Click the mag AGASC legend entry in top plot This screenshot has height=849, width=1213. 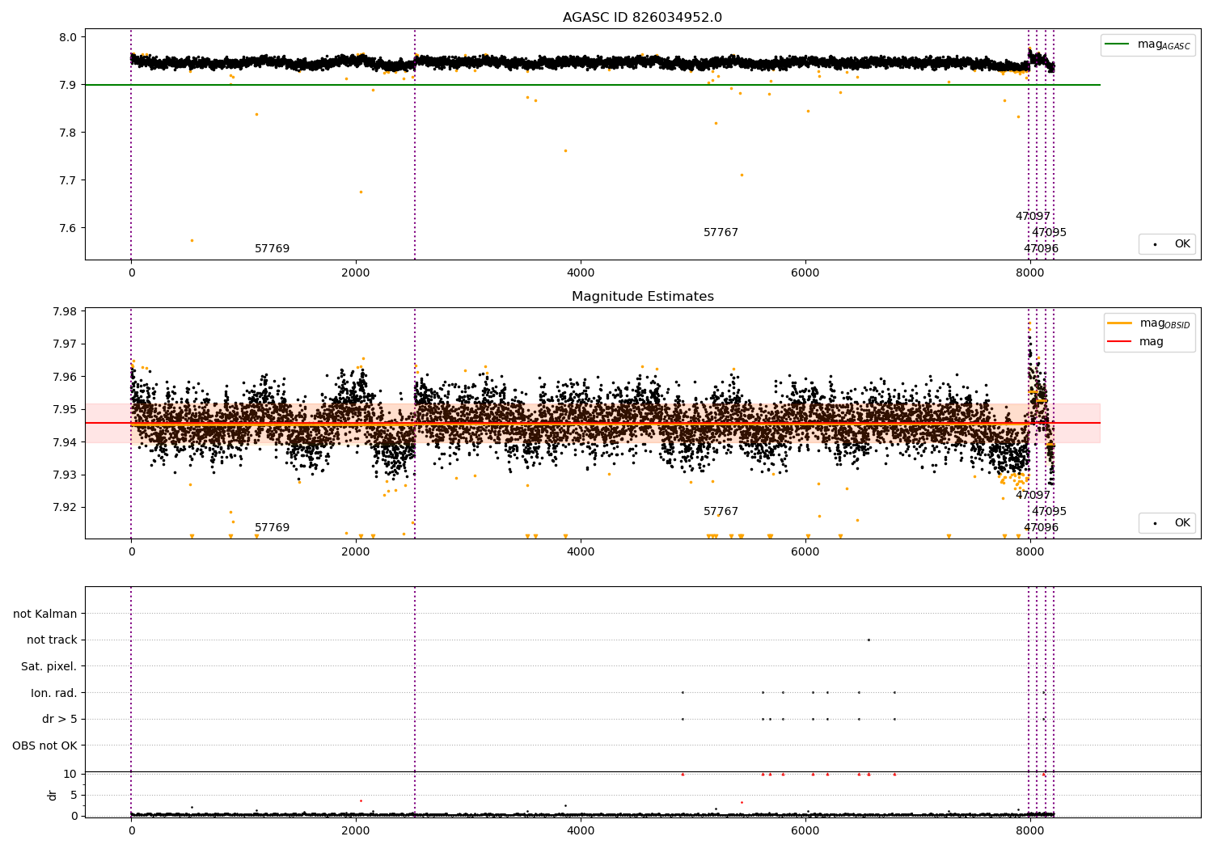pos(1147,44)
